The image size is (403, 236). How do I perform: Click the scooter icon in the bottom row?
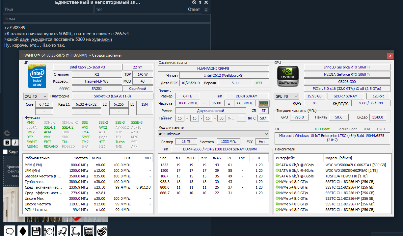[75, 231]
